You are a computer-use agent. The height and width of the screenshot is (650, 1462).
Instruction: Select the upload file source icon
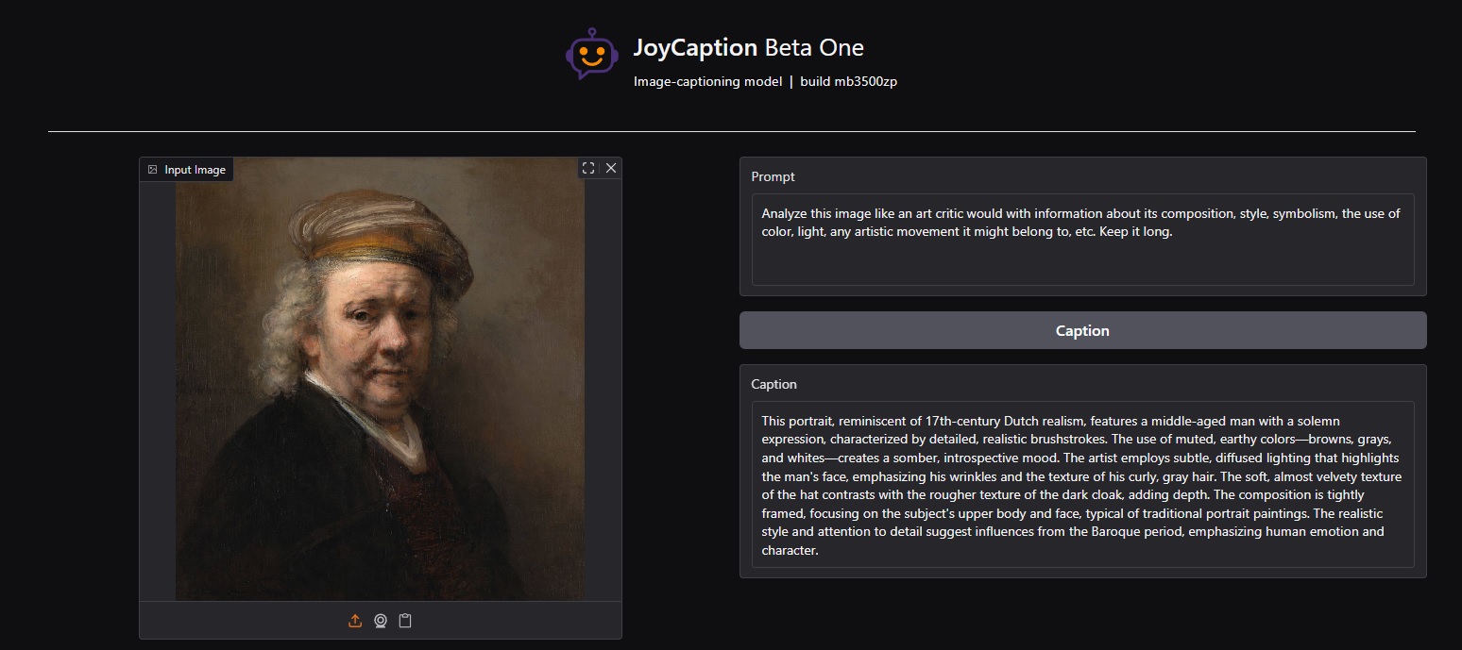[x=355, y=621]
